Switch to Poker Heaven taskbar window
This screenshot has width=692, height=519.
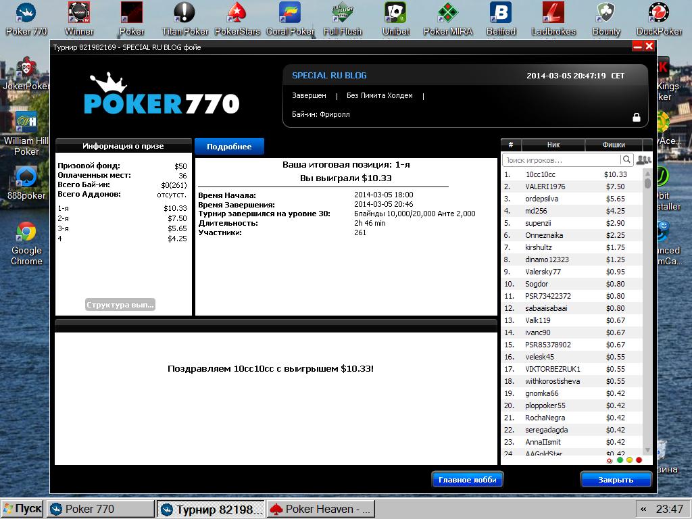321,509
